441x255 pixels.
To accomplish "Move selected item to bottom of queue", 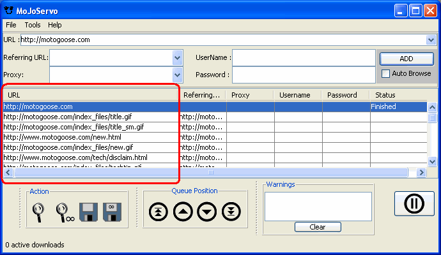I will coord(231,212).
